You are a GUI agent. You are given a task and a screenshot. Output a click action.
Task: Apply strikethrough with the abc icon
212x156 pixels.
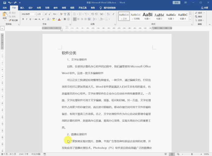coord(36,19)
